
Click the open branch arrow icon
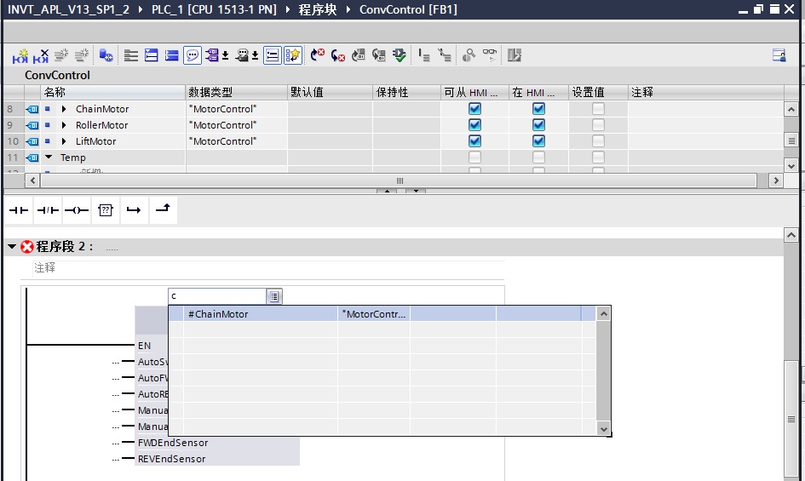[x=134, y=210]
